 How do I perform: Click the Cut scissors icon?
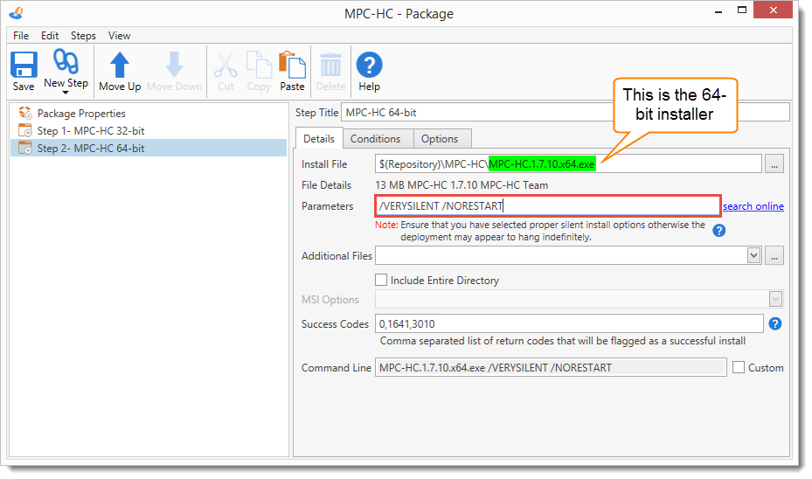tap(226, 65)
